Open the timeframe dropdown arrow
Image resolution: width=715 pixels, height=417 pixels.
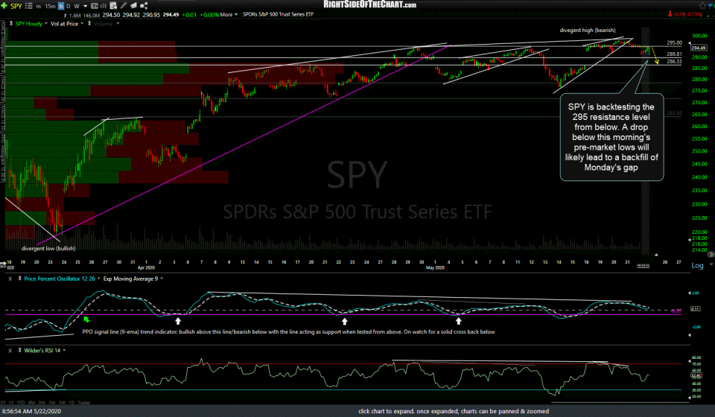coord(85,6)
